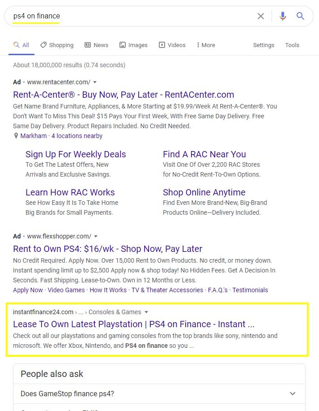Open instantfinance24.com result options arrow
This screenshot has height=411, width=319.
[x=146, y=312]
